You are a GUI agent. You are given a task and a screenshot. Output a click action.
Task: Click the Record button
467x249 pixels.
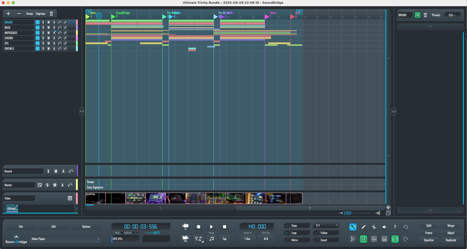199,227
